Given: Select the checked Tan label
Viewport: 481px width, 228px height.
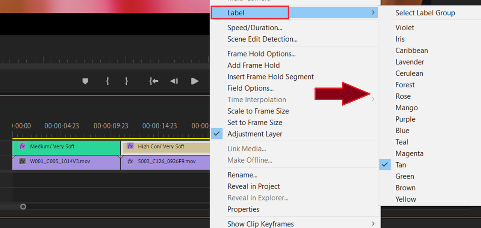Looking at the screenshot, I should tap(401, 165).
